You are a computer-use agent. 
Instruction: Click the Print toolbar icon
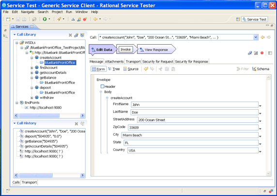(x=24, y=19)
